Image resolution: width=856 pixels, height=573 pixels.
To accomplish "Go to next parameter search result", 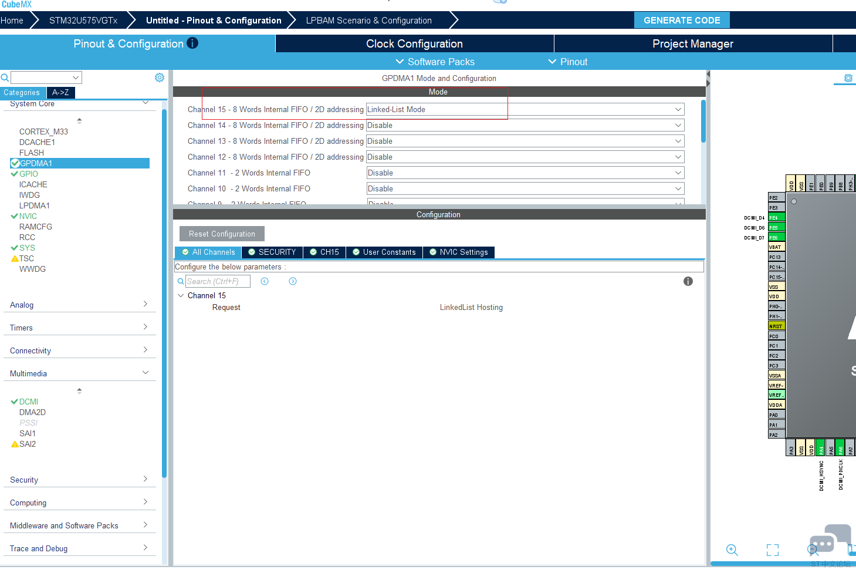I will click(x=293, y=281).
